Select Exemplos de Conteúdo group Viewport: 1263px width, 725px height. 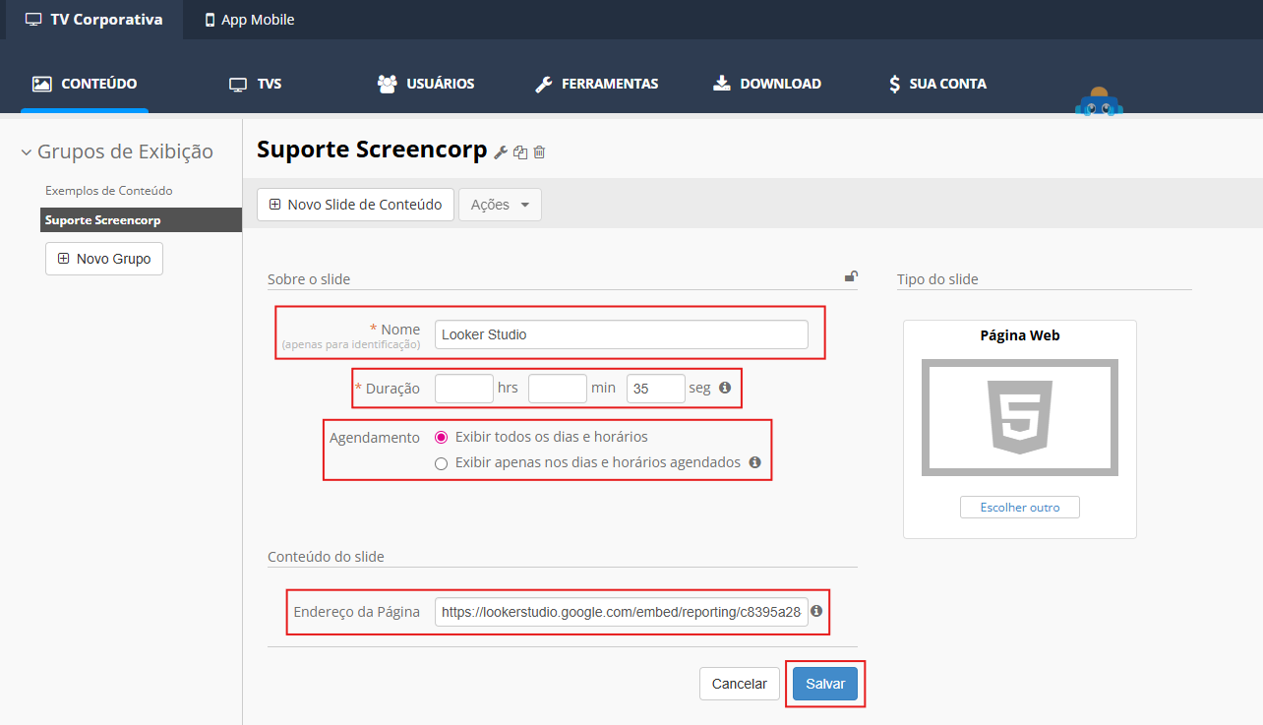click(x=109, y=190)
